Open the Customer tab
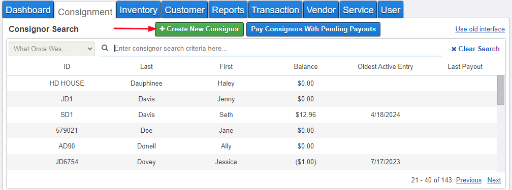Screen dimensions: 512x190 (185, 10)
